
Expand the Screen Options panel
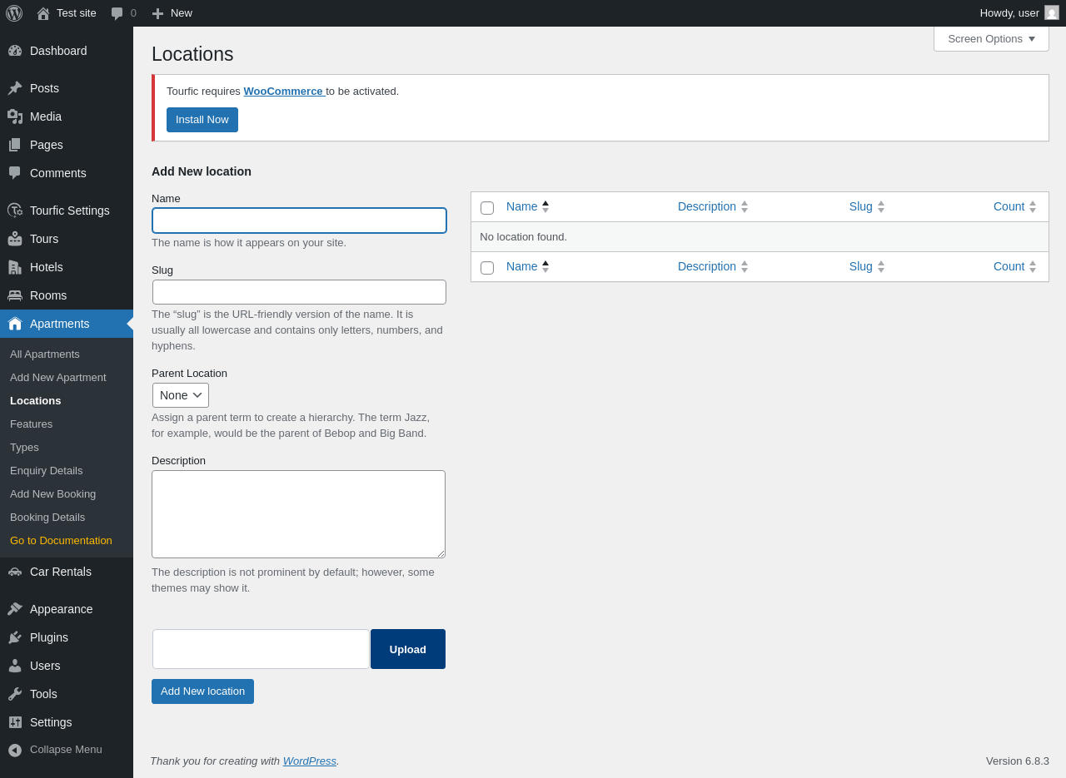point(991,38)
